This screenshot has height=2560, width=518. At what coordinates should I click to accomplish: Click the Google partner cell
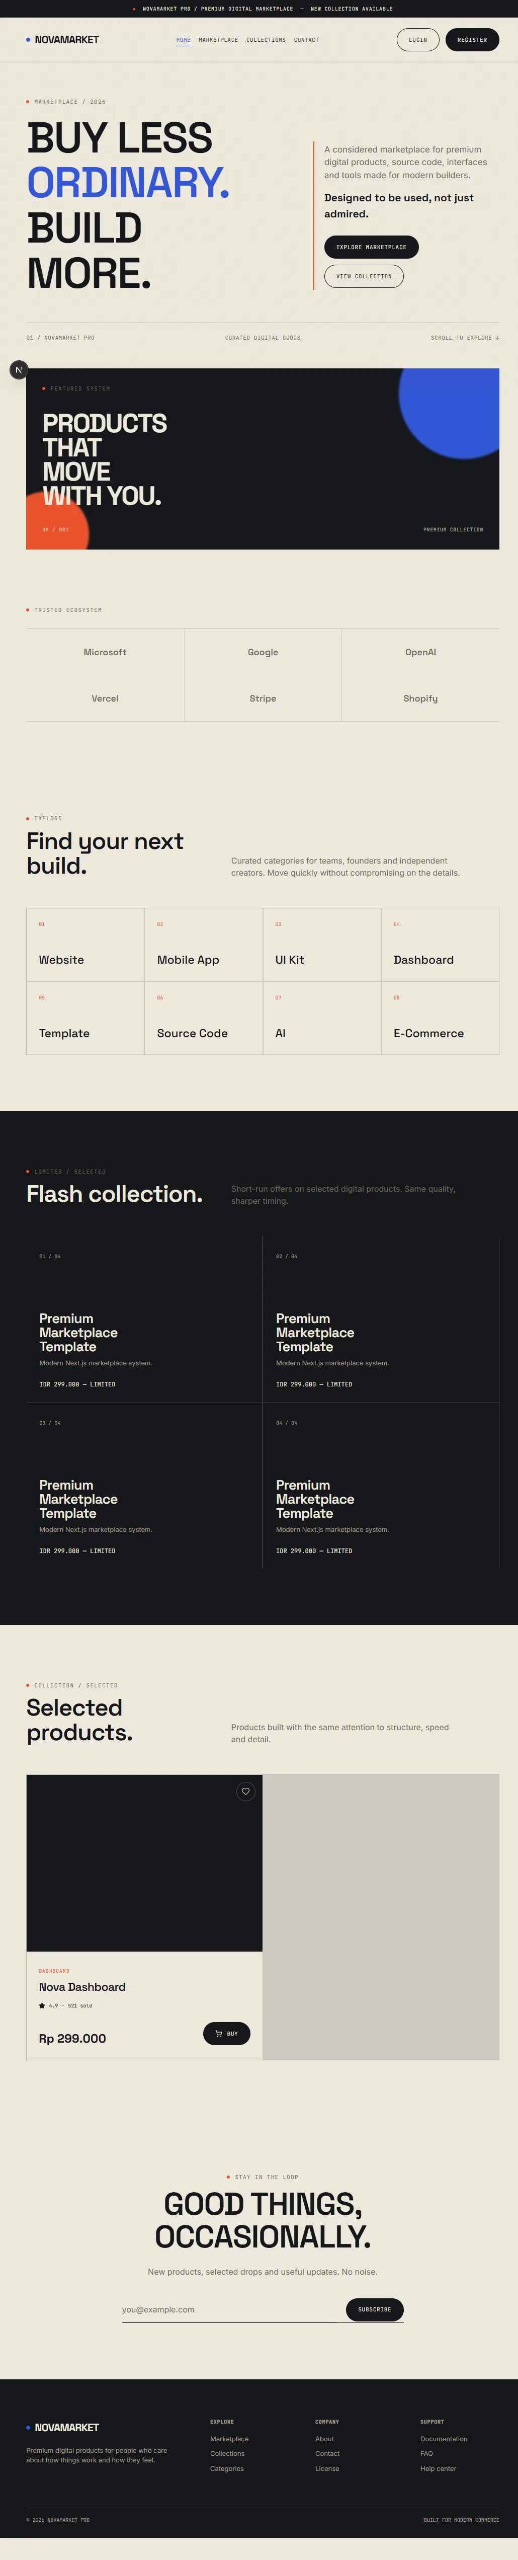(263, 652)
